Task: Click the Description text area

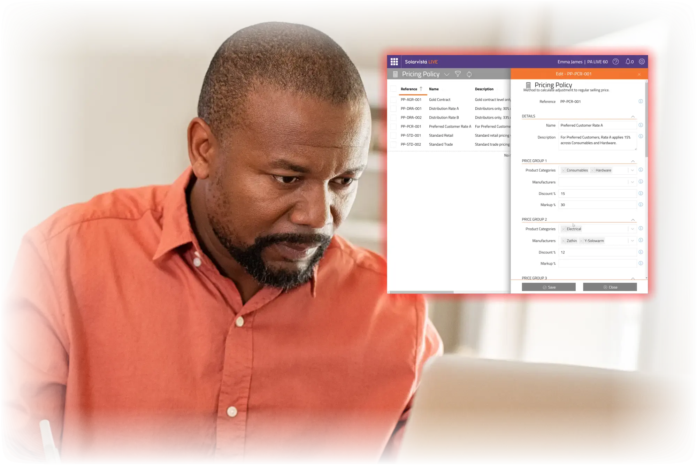Action: pos(597,141)
